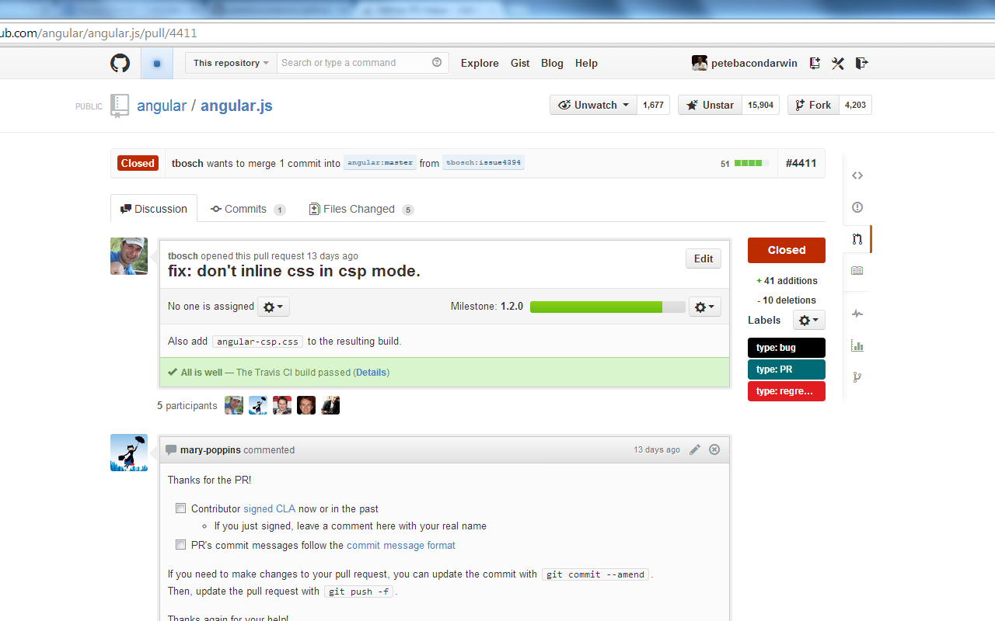
Task: Open the signed CLA link
Action: pos(270,508)
